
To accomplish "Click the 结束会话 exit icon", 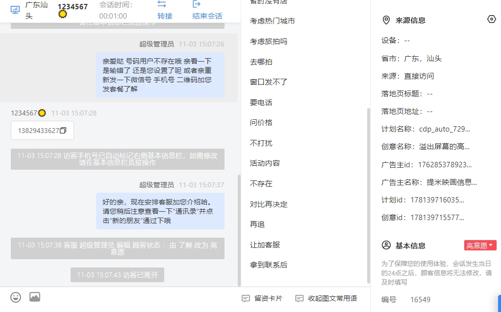I will (x=197, y=4).
